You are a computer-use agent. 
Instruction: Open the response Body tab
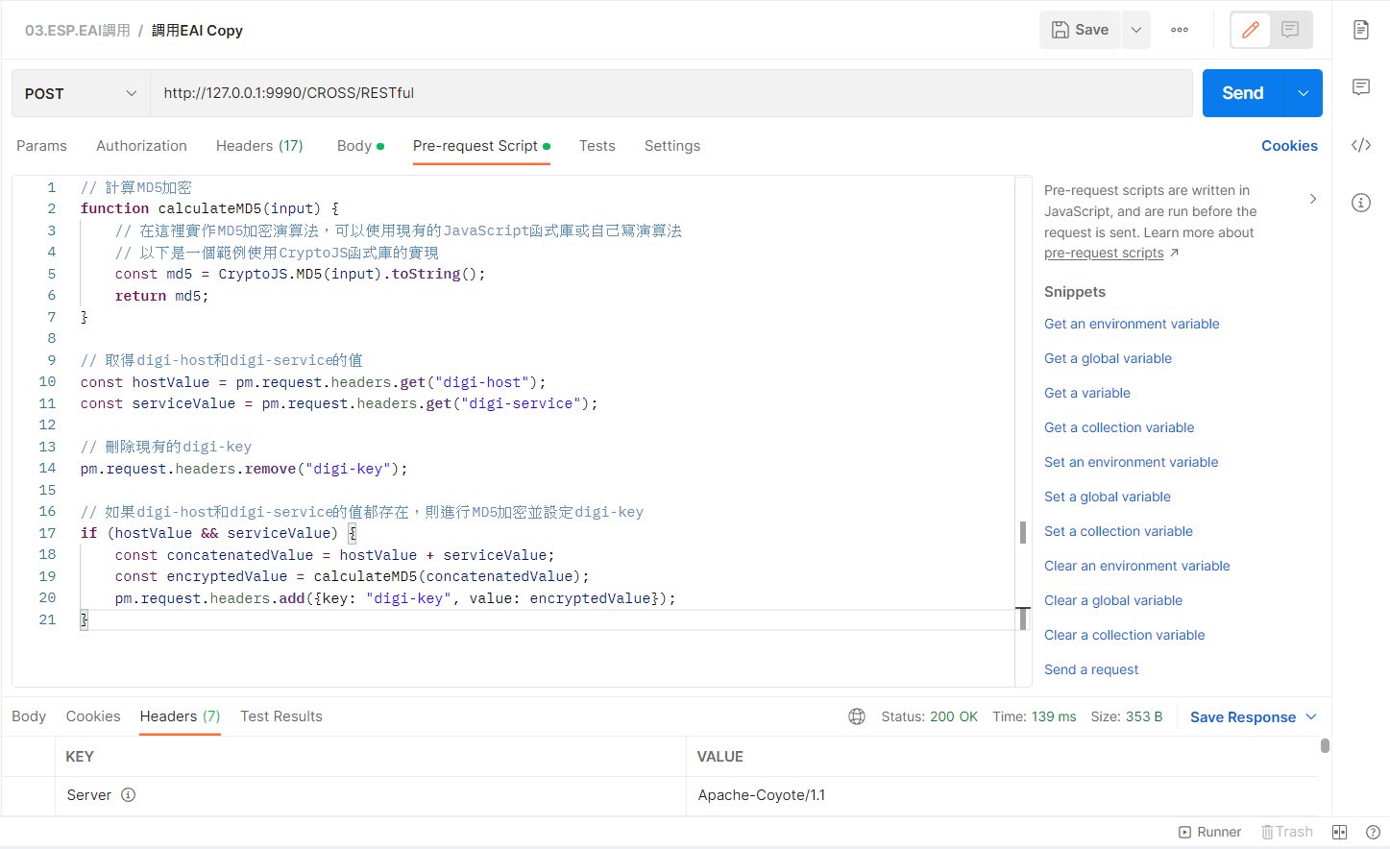pyautogui.click(x=29, y=716)
